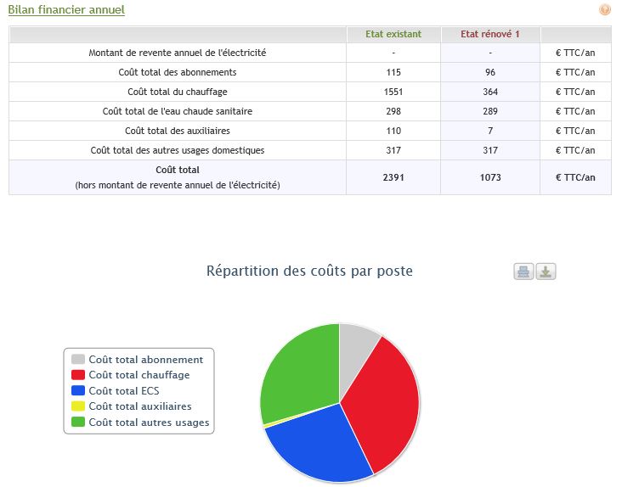The height and width of the screenshot is (487, 622).
Task: Click the € TTC/an unit in Coût total row
Action: 575,177
